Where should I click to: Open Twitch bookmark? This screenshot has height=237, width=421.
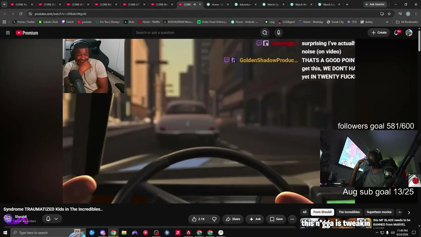pos(67,22)
